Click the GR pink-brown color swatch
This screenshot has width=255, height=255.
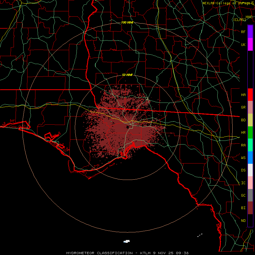pyautogui.click(x=250, y=107)
